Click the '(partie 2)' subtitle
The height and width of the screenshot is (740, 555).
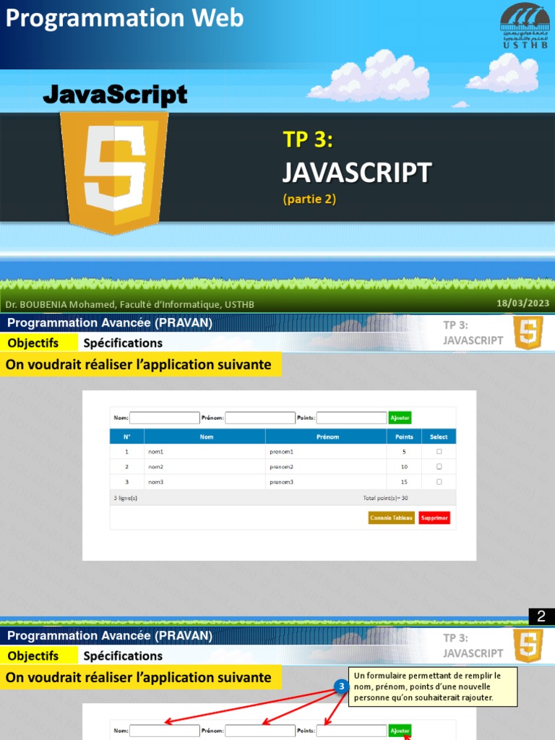pyautogui.click(x=309, y=199)
